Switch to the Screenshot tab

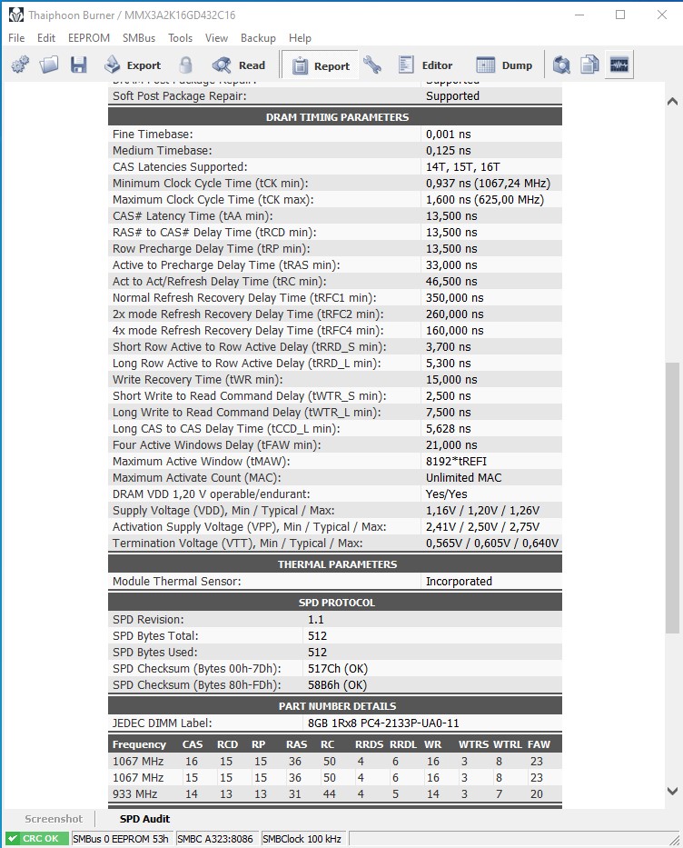[54, 819]
